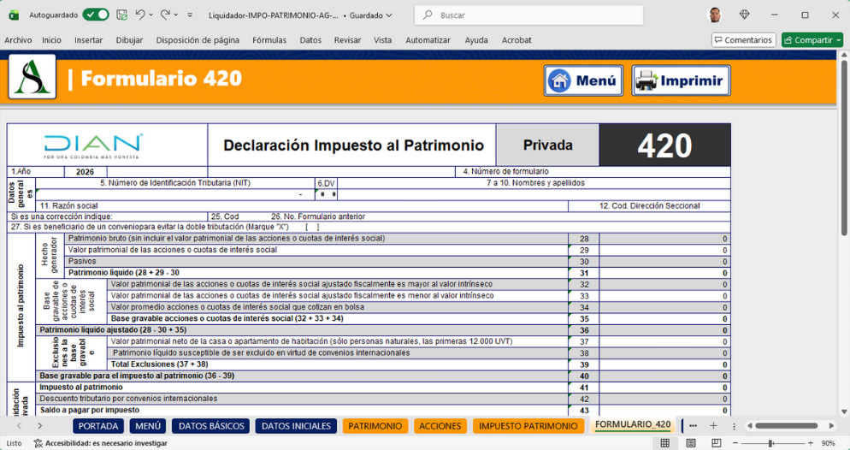Click the Excel app icon

13,15
